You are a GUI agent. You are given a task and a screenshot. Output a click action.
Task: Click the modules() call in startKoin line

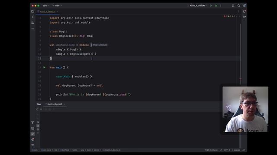(81, 77)
